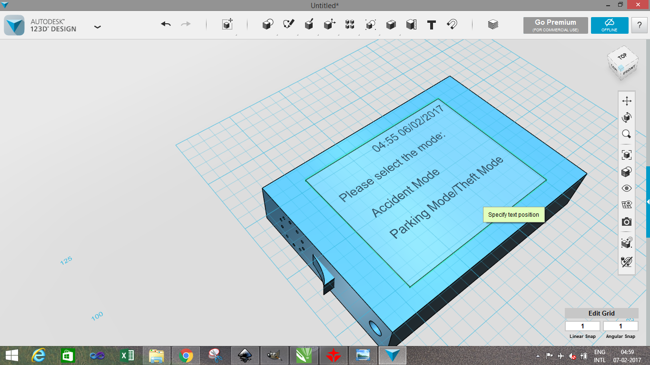The height and width of the screenshot is (365, 650).
Task: Show hidden system tray icons
Action: pos(538,356)
